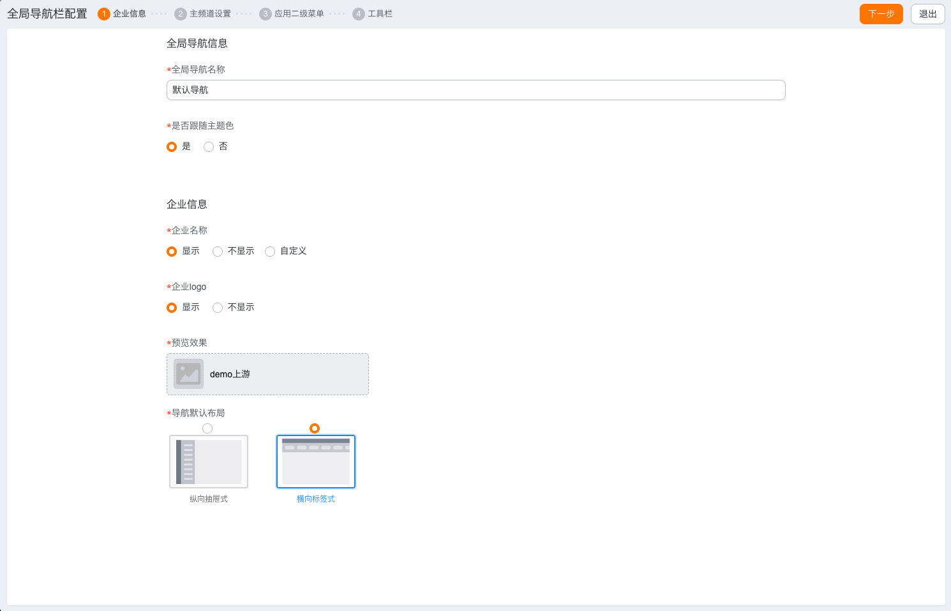This screenshot has width=951, height=611.
Task: Click the 退出 button
Action: (927, 14)
